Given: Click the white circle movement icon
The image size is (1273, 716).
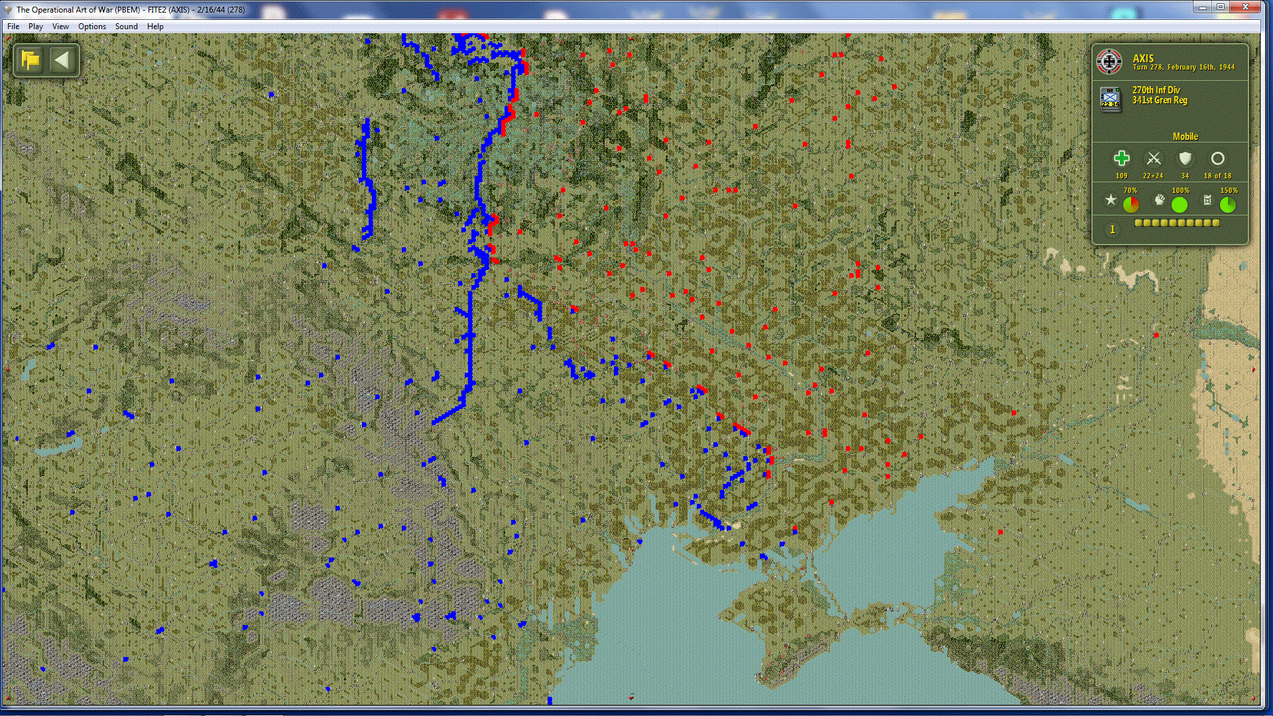Looking at the screenshot, I should 1217,158.
